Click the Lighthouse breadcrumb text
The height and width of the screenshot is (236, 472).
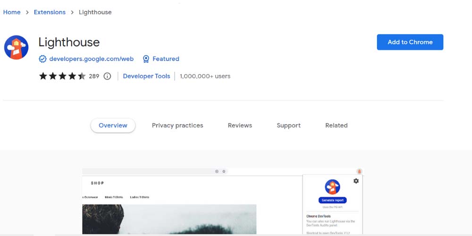[x=95, y=12]
